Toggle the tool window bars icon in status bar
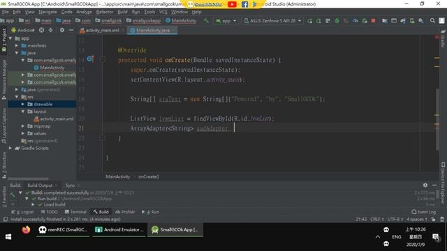Image resolution: width=447 pixels, height=251 pixels. (x=5, y=220)
